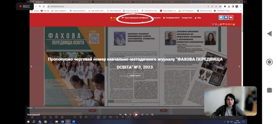
Task: Toggle the repeat loop icon
Action: click(x=153, y=115)
